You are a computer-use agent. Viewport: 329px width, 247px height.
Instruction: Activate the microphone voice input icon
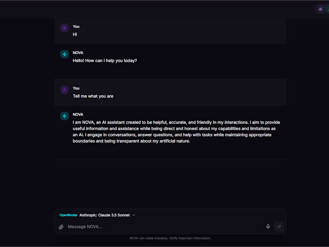pyautogui.click(x=268, y=226)
